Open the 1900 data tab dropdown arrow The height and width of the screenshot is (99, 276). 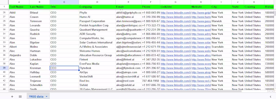coord(47,96)
